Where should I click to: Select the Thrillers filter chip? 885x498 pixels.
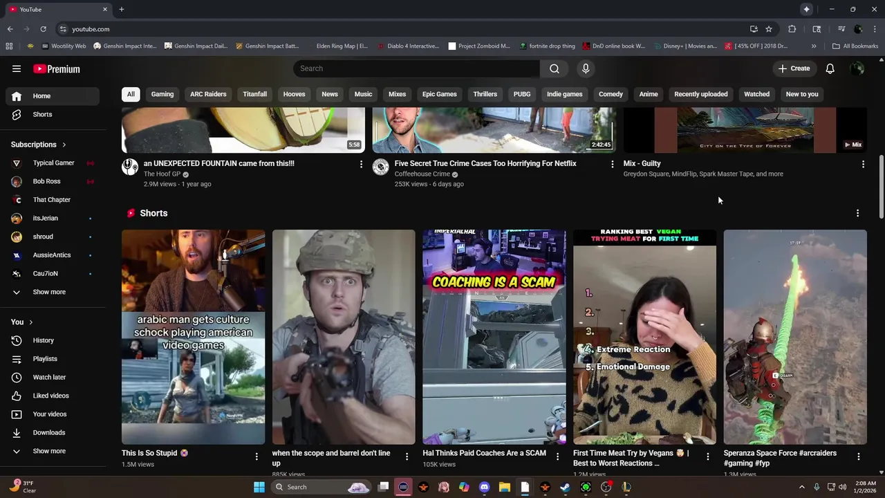point(485,94)
